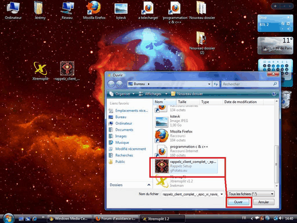Viewport: 297px width, 223px height.
Task: Go to Bureau in Liens favoris
Action: click(x=118, y=117)
